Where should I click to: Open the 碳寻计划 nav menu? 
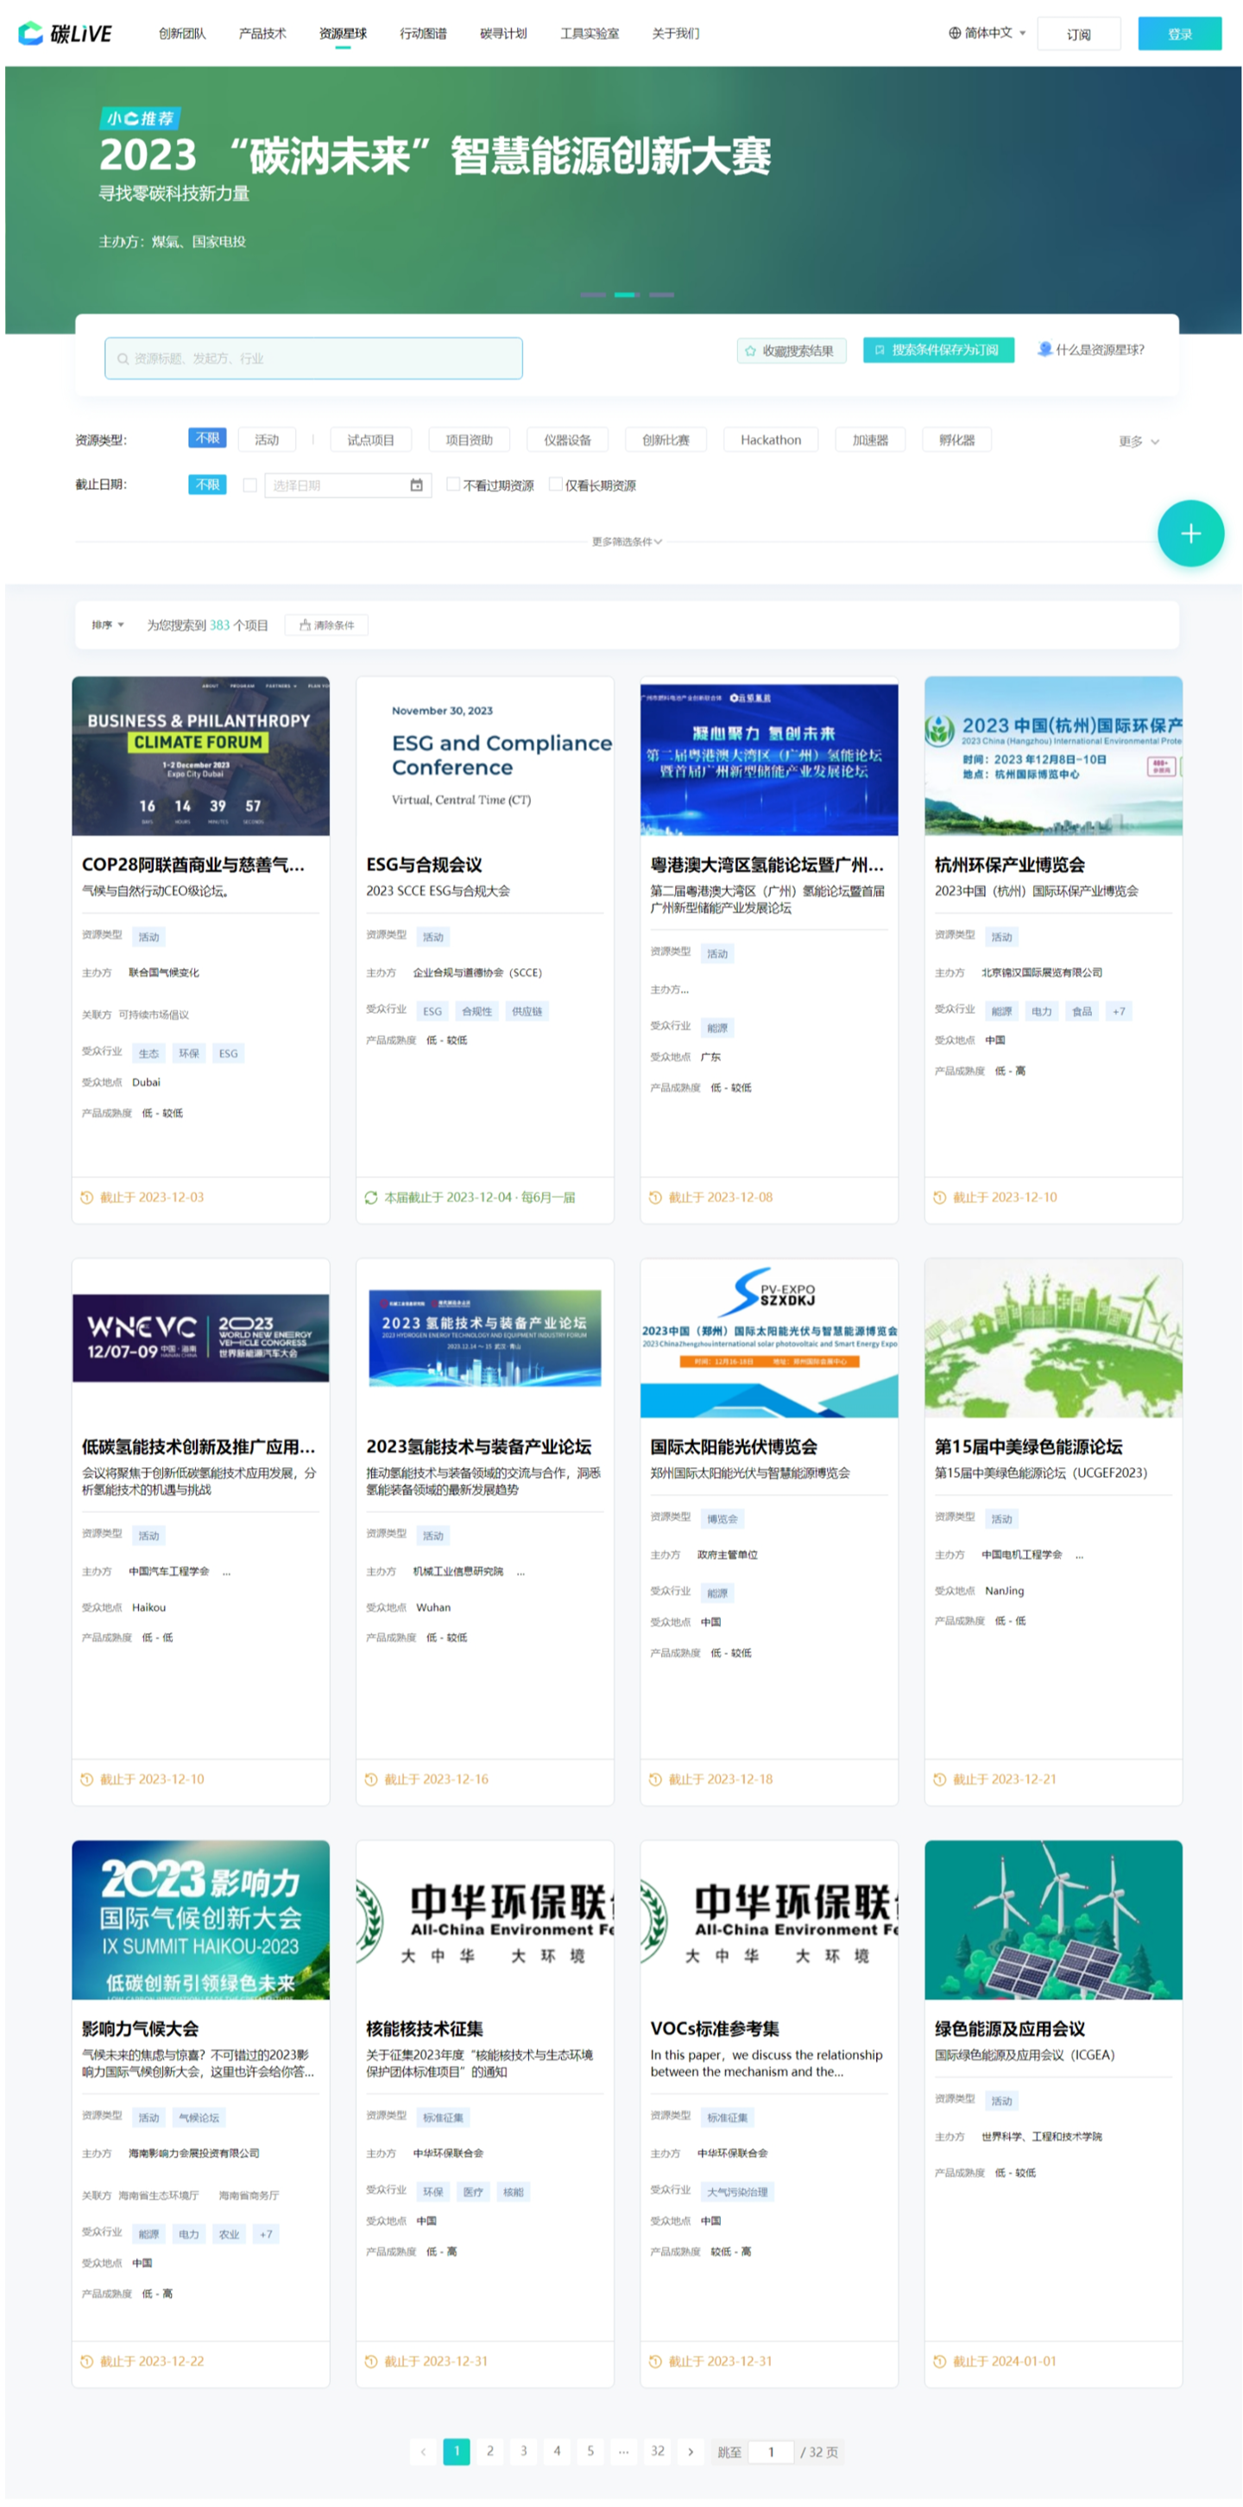pyautogui.click(x=503, y=33)
